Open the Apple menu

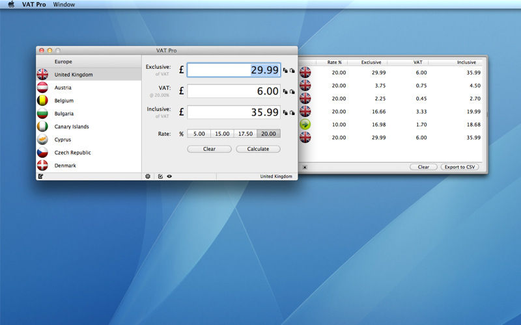pos(11,5)
